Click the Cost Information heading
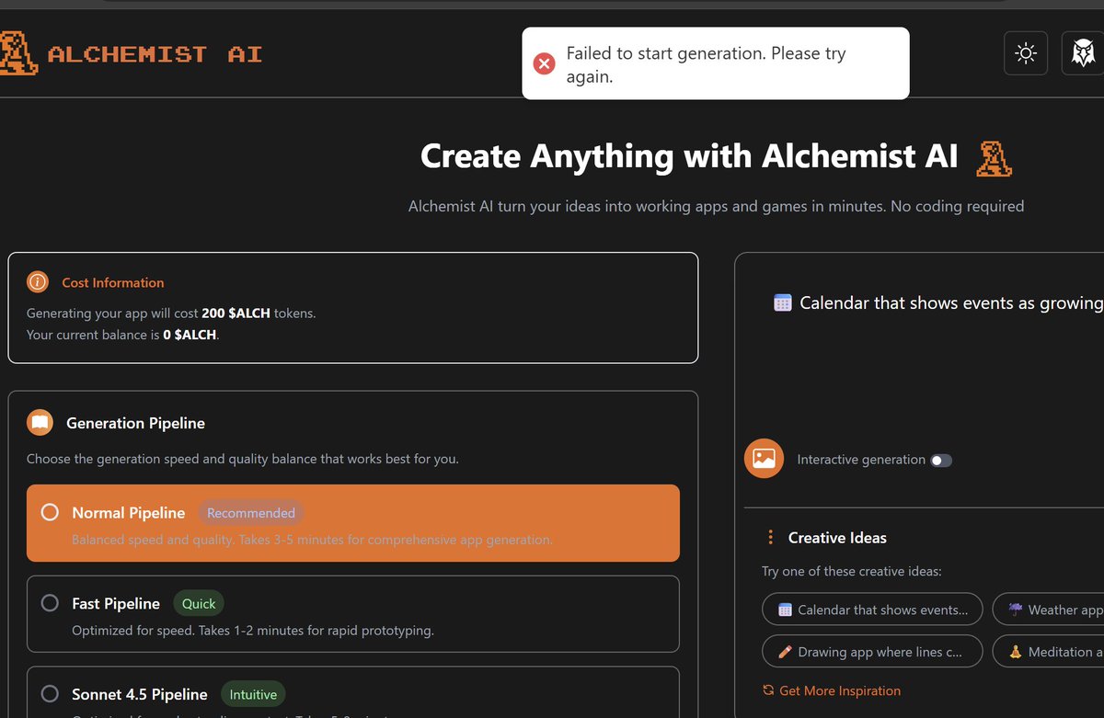This screenshot has width=1104, height=718. coord(113,282)
